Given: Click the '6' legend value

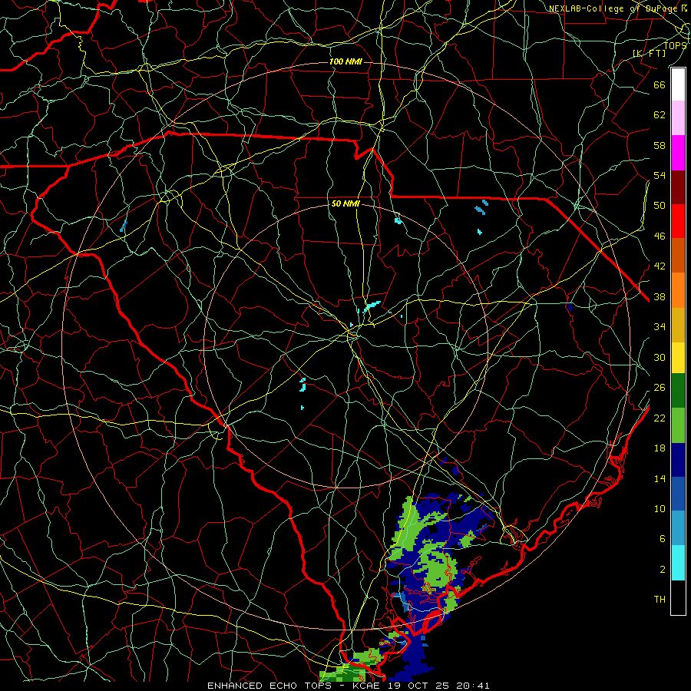Looking at the screenshot, I should coord(663,538).
